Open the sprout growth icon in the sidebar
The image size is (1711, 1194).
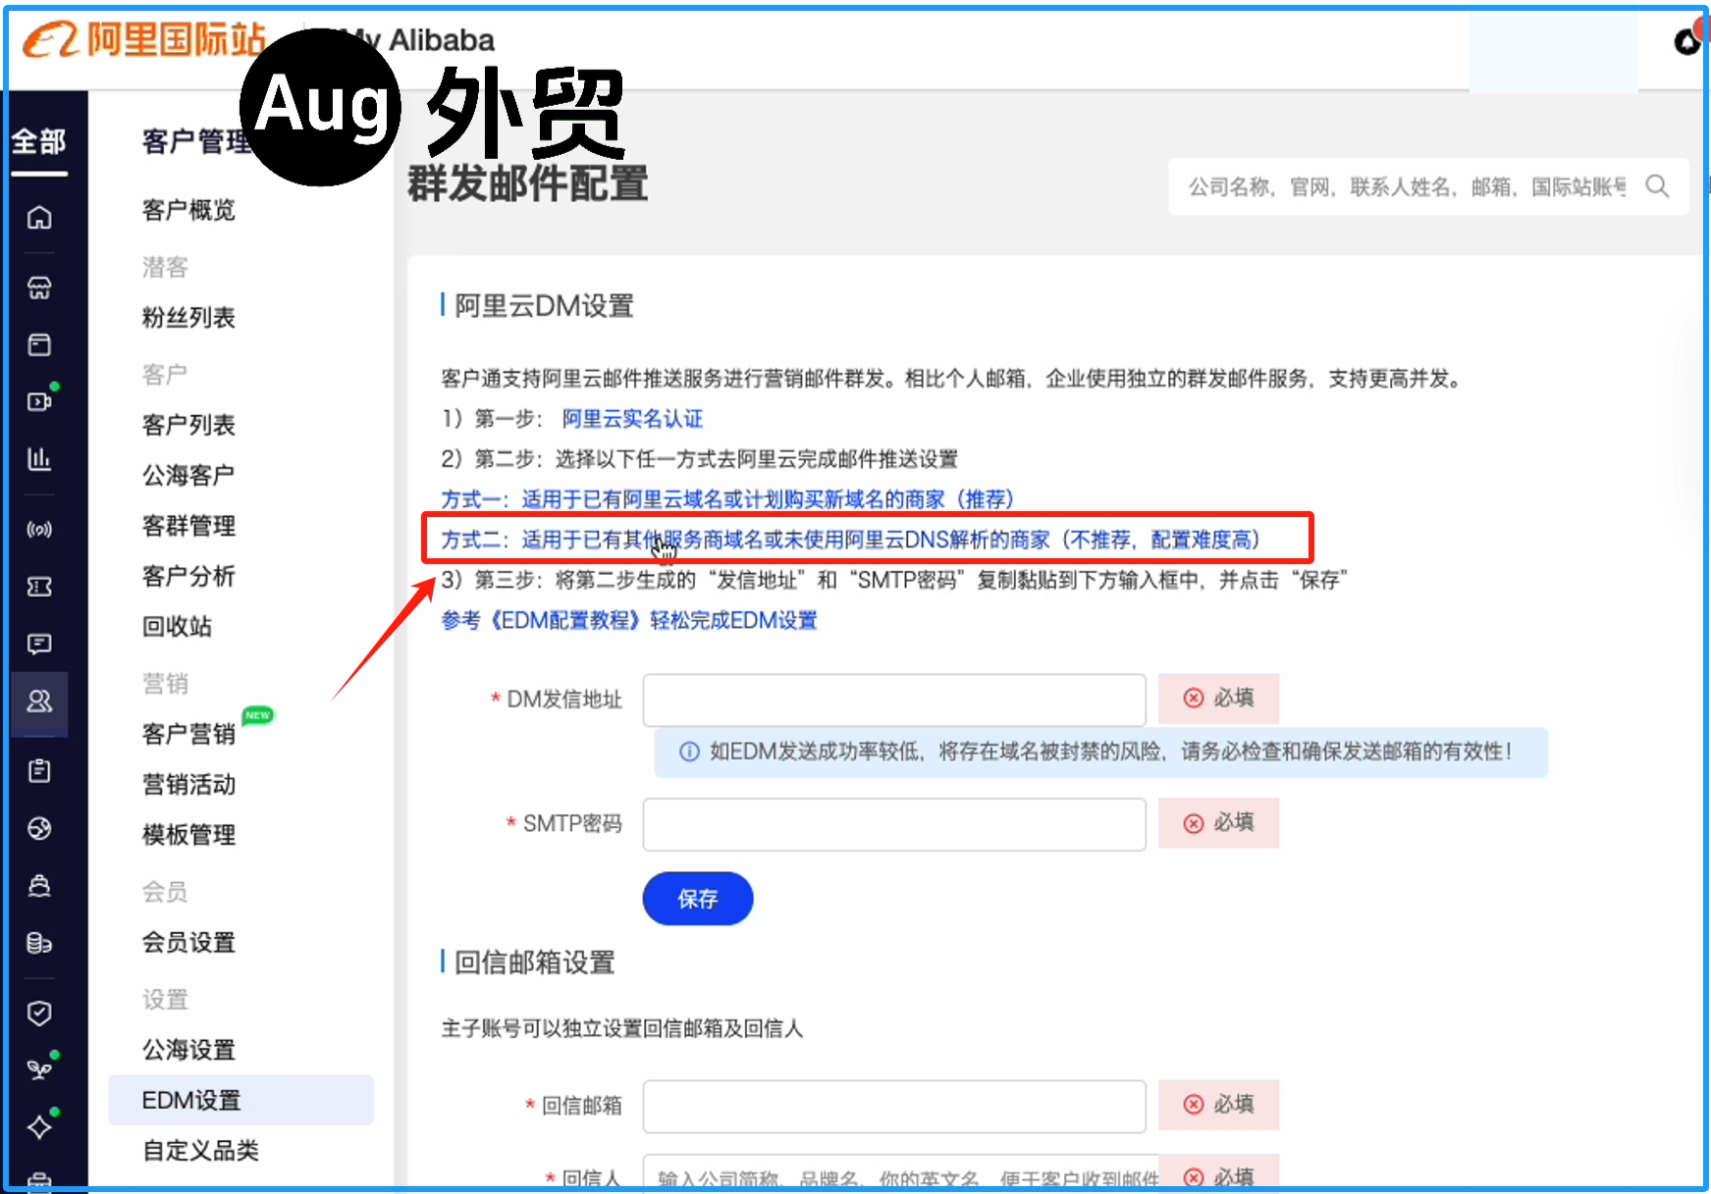(x=39, y=1069)
